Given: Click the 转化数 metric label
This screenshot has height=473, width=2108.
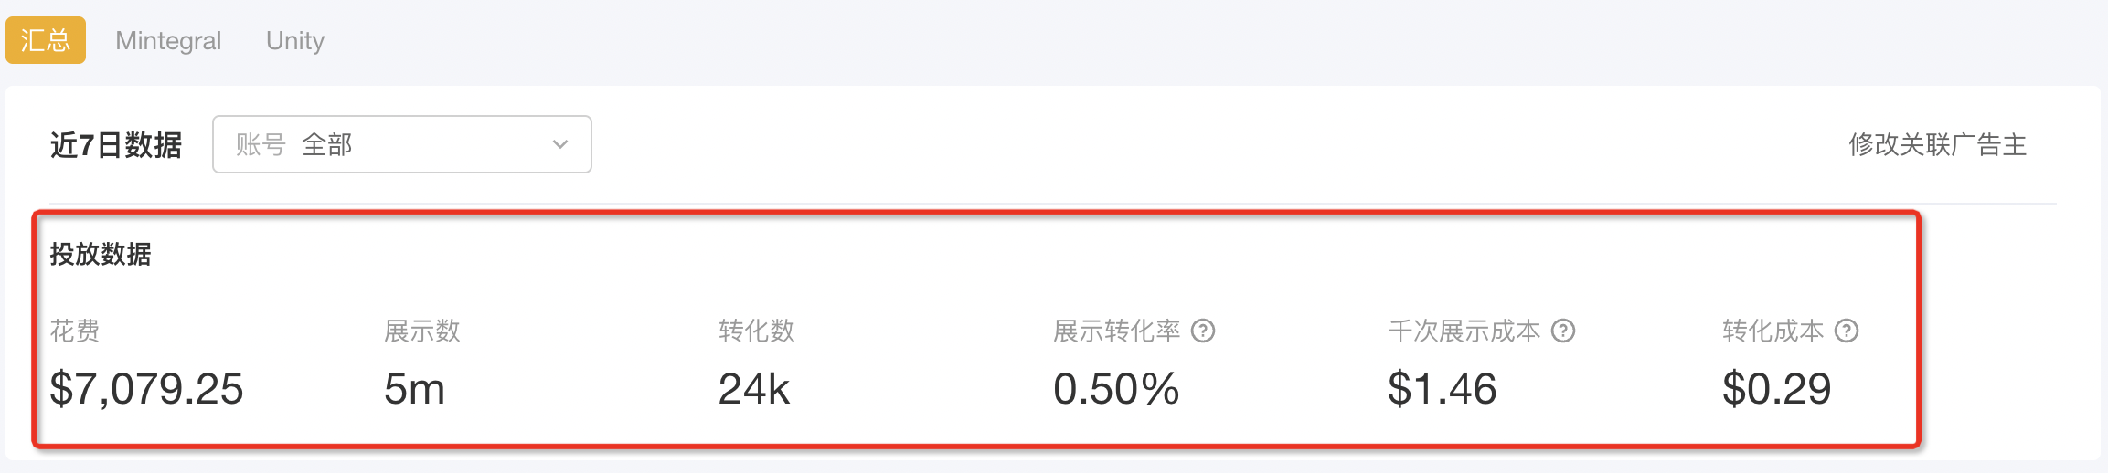Looking at the screenshot, I should pos(757,331).
